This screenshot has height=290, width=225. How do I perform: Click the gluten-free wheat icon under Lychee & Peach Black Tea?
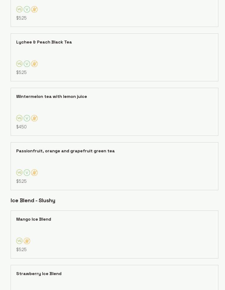(x=34, y=64)
